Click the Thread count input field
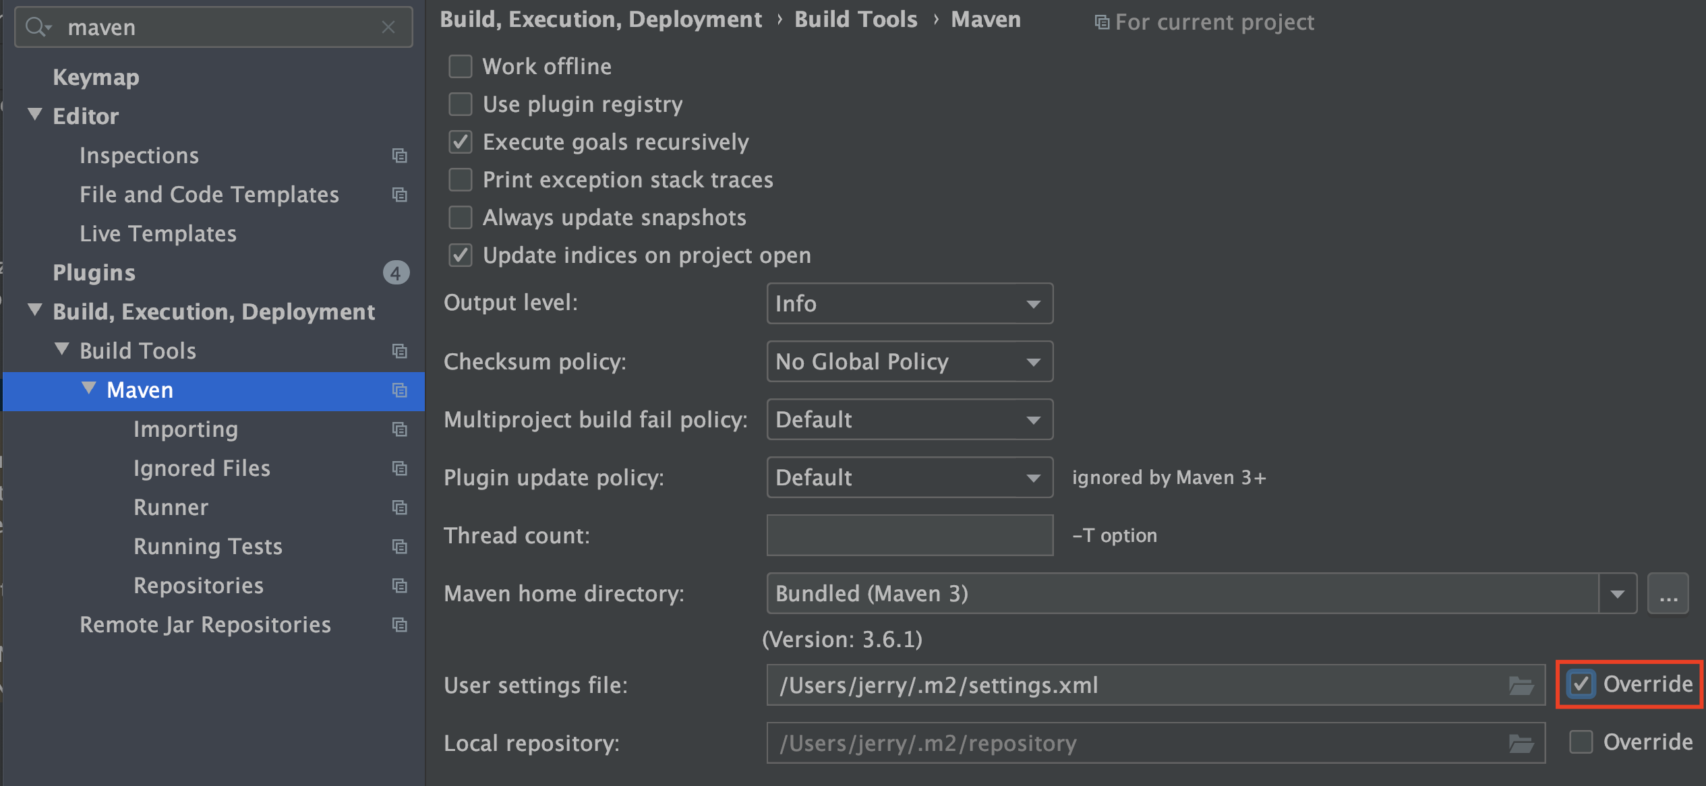 click(x=910, y=535)
